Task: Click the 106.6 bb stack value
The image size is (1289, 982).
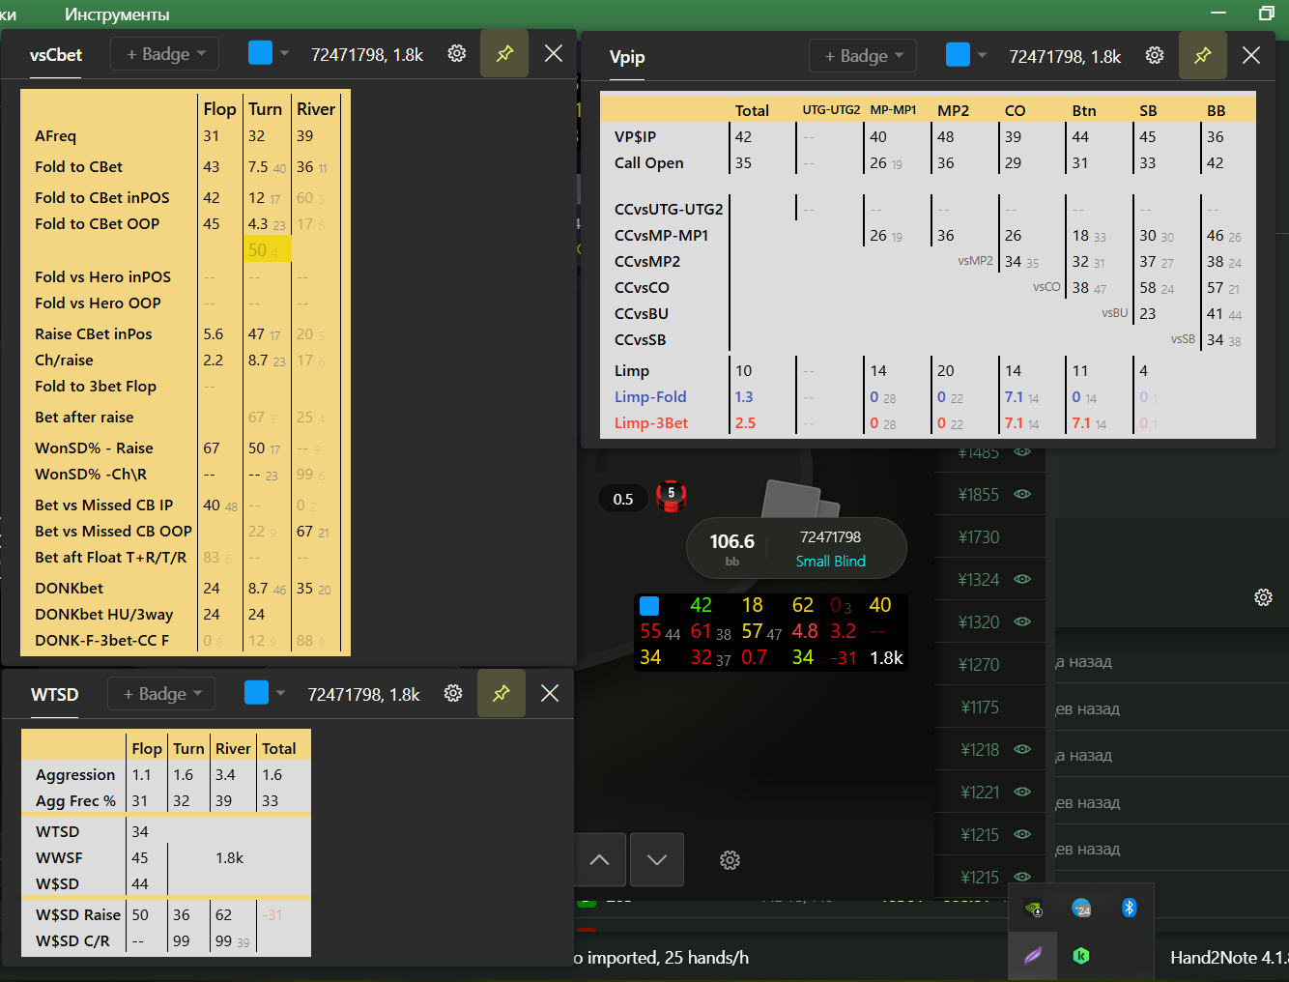Action: pyautogui.click(x=731, y=541)
